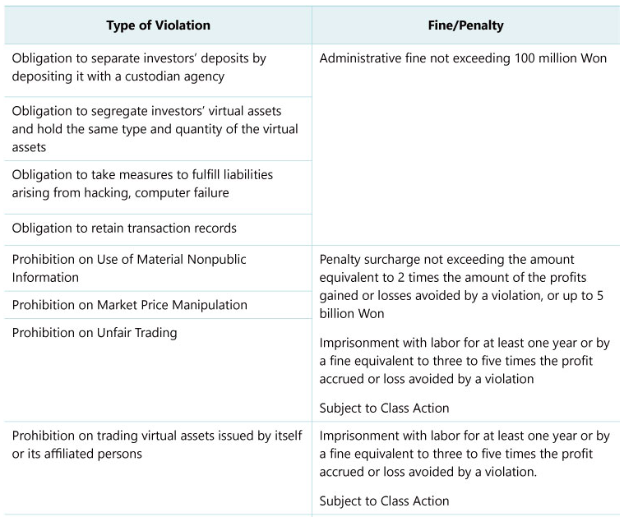The height and width of the screenshot is (517, 638).
Task: Select "Prohibition on Use of Material Nonpublic Information"
Action: click(129, 268)
